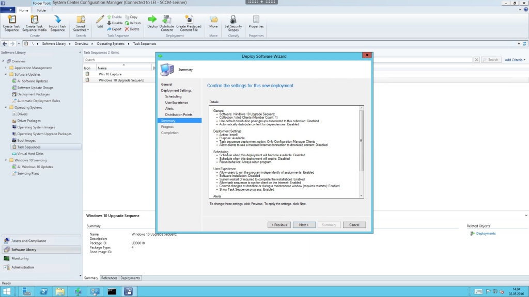Image resolution: width=529 pixels, height=297 pixels.
Task: Click Software Library in the breadcrumb
Action: (x=54, y=44)
